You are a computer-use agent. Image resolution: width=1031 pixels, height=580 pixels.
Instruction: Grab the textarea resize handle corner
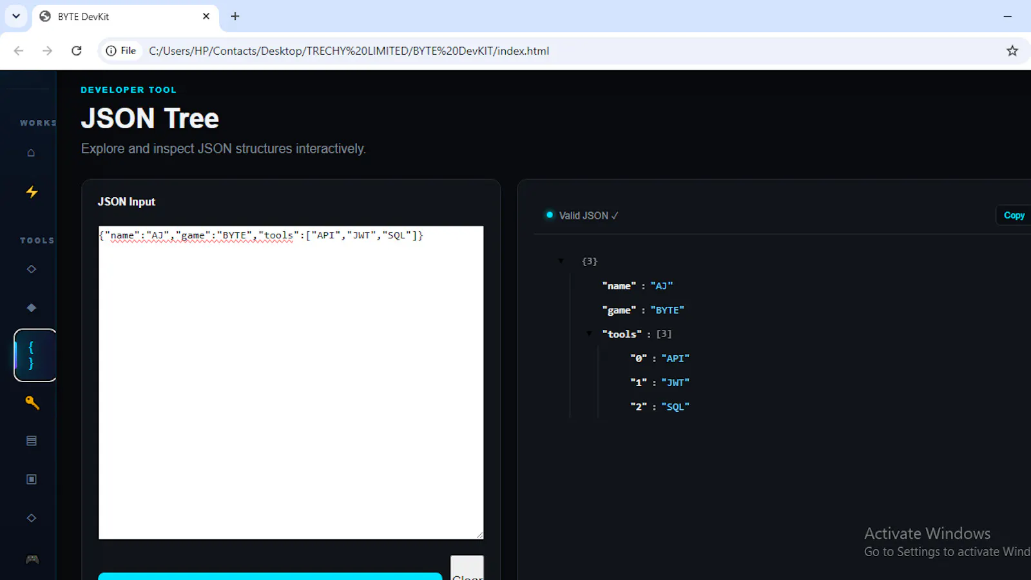(479, 535)
